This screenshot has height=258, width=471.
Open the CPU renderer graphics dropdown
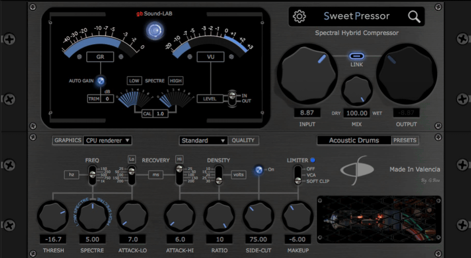pyautogui.click(x=107, y=140)
